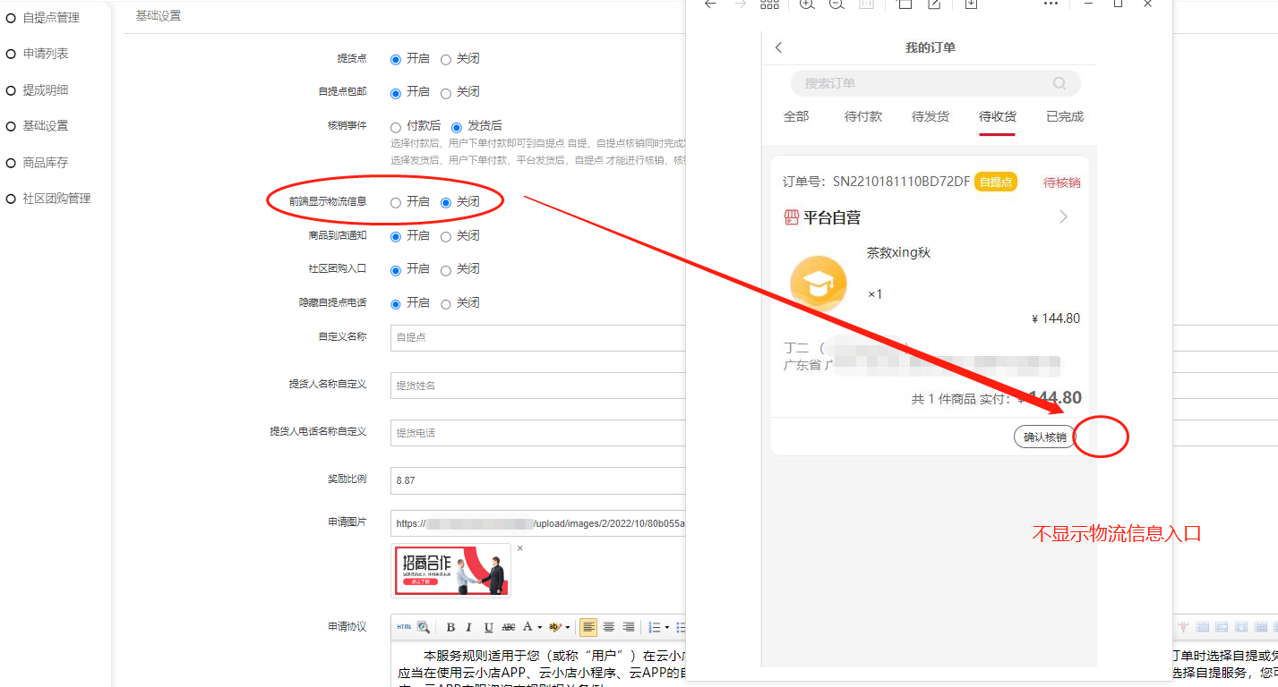The height and width of the screenshot is (687, 1278).
Task: Toggle italic formatting in the agreement editor
Action: 468,627
